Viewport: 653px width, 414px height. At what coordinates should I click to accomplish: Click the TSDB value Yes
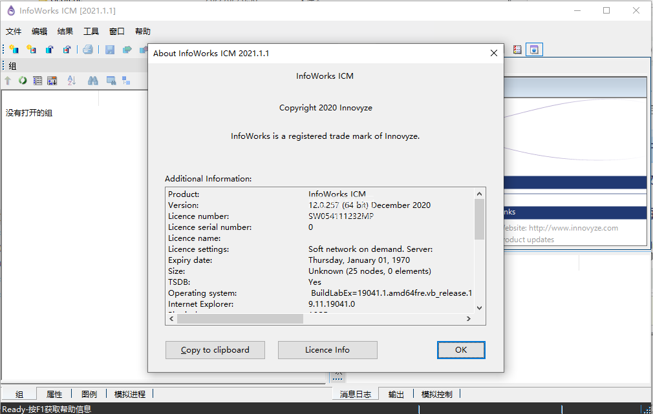(x=315, y=282)
